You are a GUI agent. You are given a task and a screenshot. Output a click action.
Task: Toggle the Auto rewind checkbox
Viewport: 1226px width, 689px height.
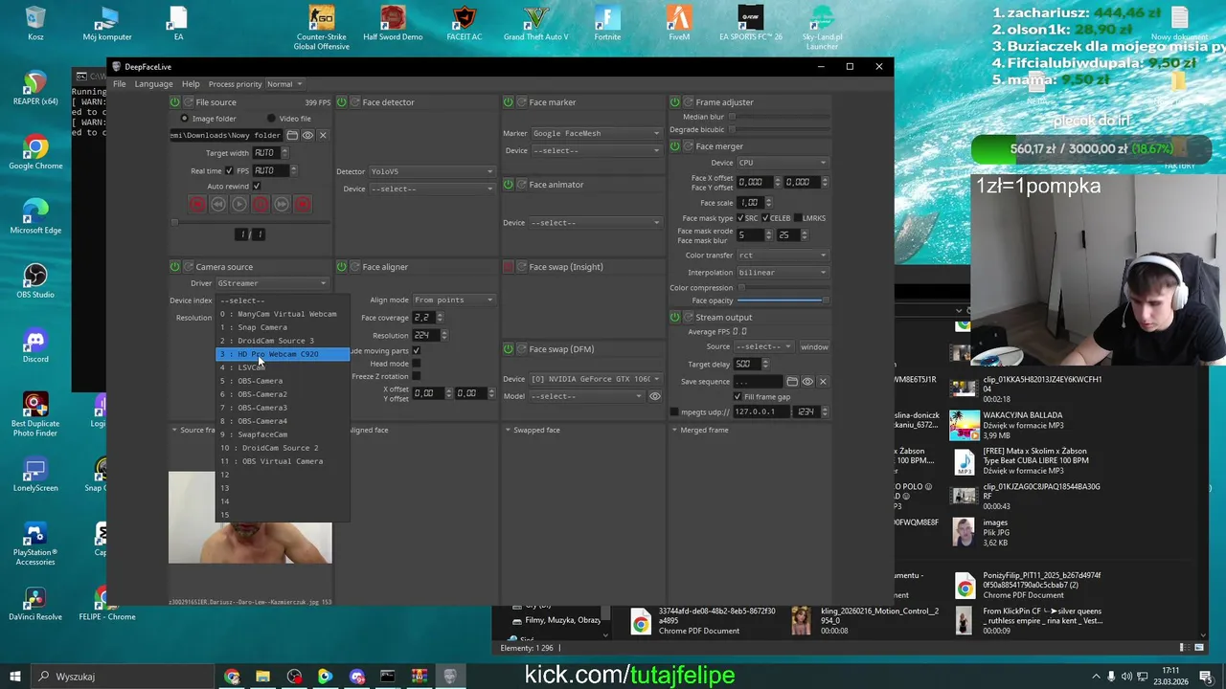click(256, 187)
